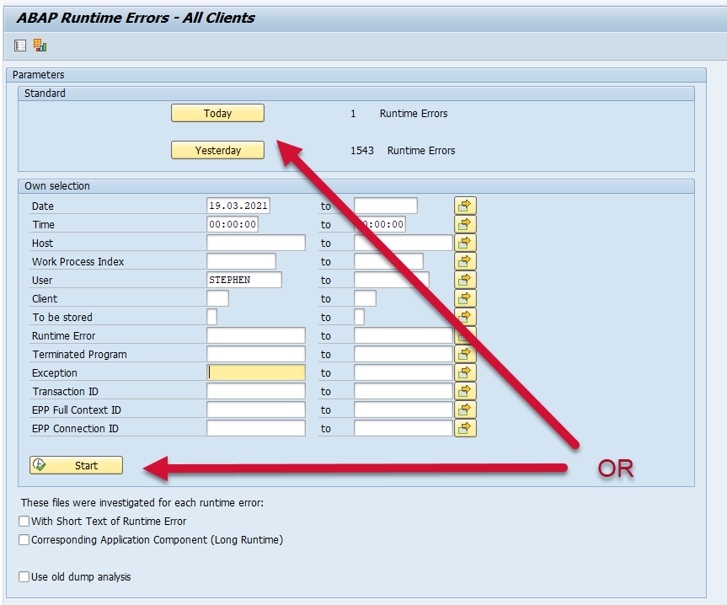The width and height of the screenshot is (727, 605).
Task: Check Corresponding Application Component (Long Runtime)
Action: tap(24, 540)
